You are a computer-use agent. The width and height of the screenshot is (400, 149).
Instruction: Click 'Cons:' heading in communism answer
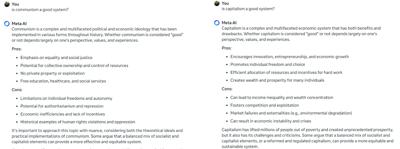[17, 90]
